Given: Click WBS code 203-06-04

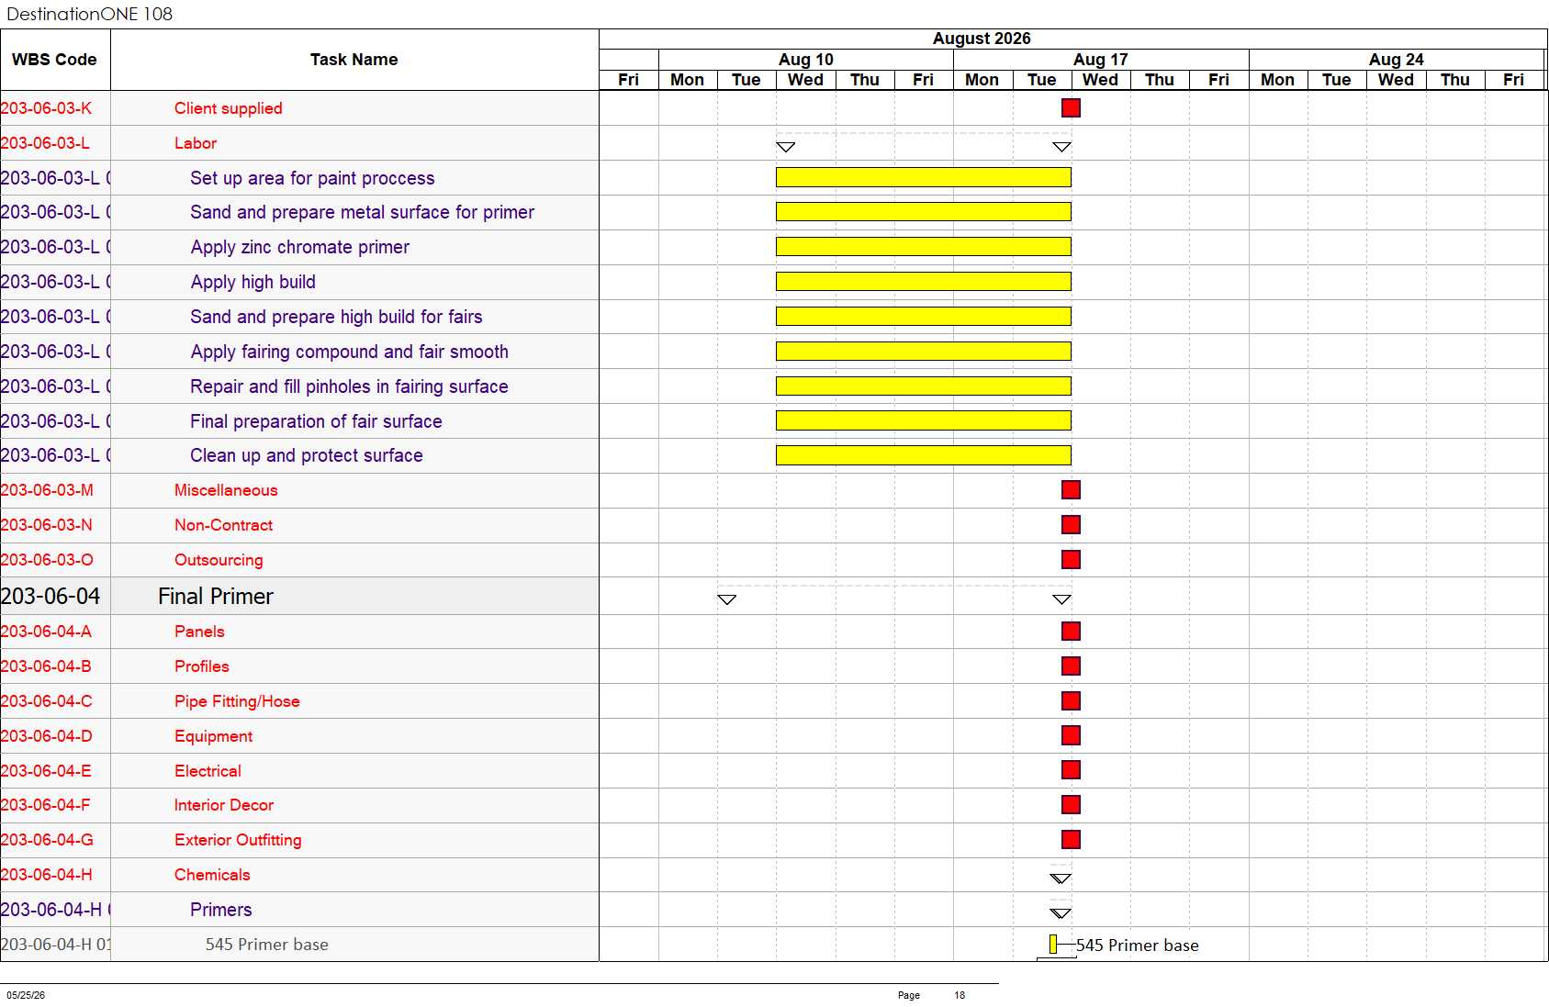Looking at the screenshot, I should coord(51,597).
